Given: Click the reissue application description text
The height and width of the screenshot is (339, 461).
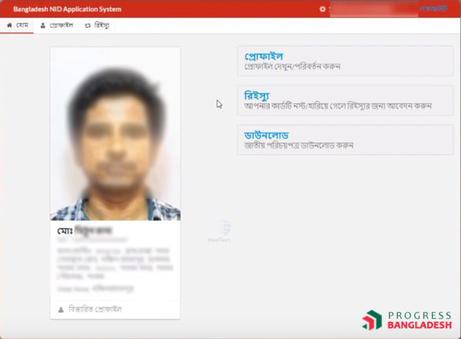Looking at the screenshot, I should (x=338, y=106).
